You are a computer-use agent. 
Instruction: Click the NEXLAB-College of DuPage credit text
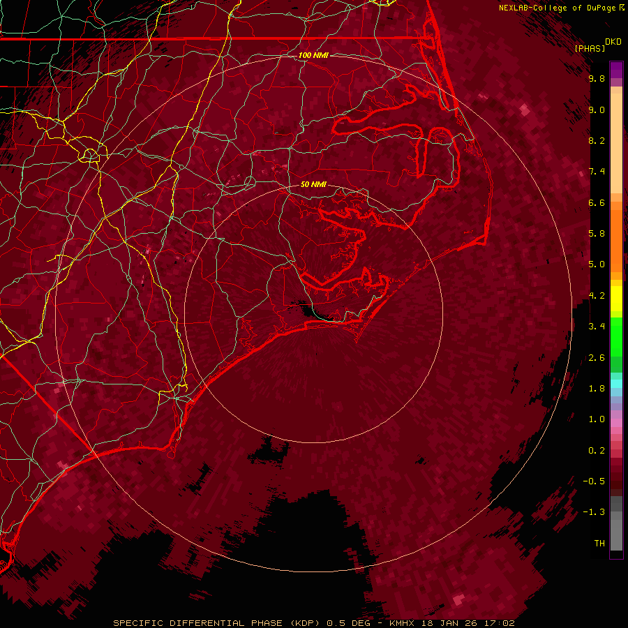click(558, 8)
